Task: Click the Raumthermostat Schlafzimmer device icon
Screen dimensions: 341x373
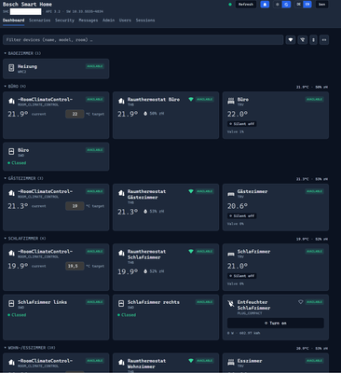Action: point(121,253)
